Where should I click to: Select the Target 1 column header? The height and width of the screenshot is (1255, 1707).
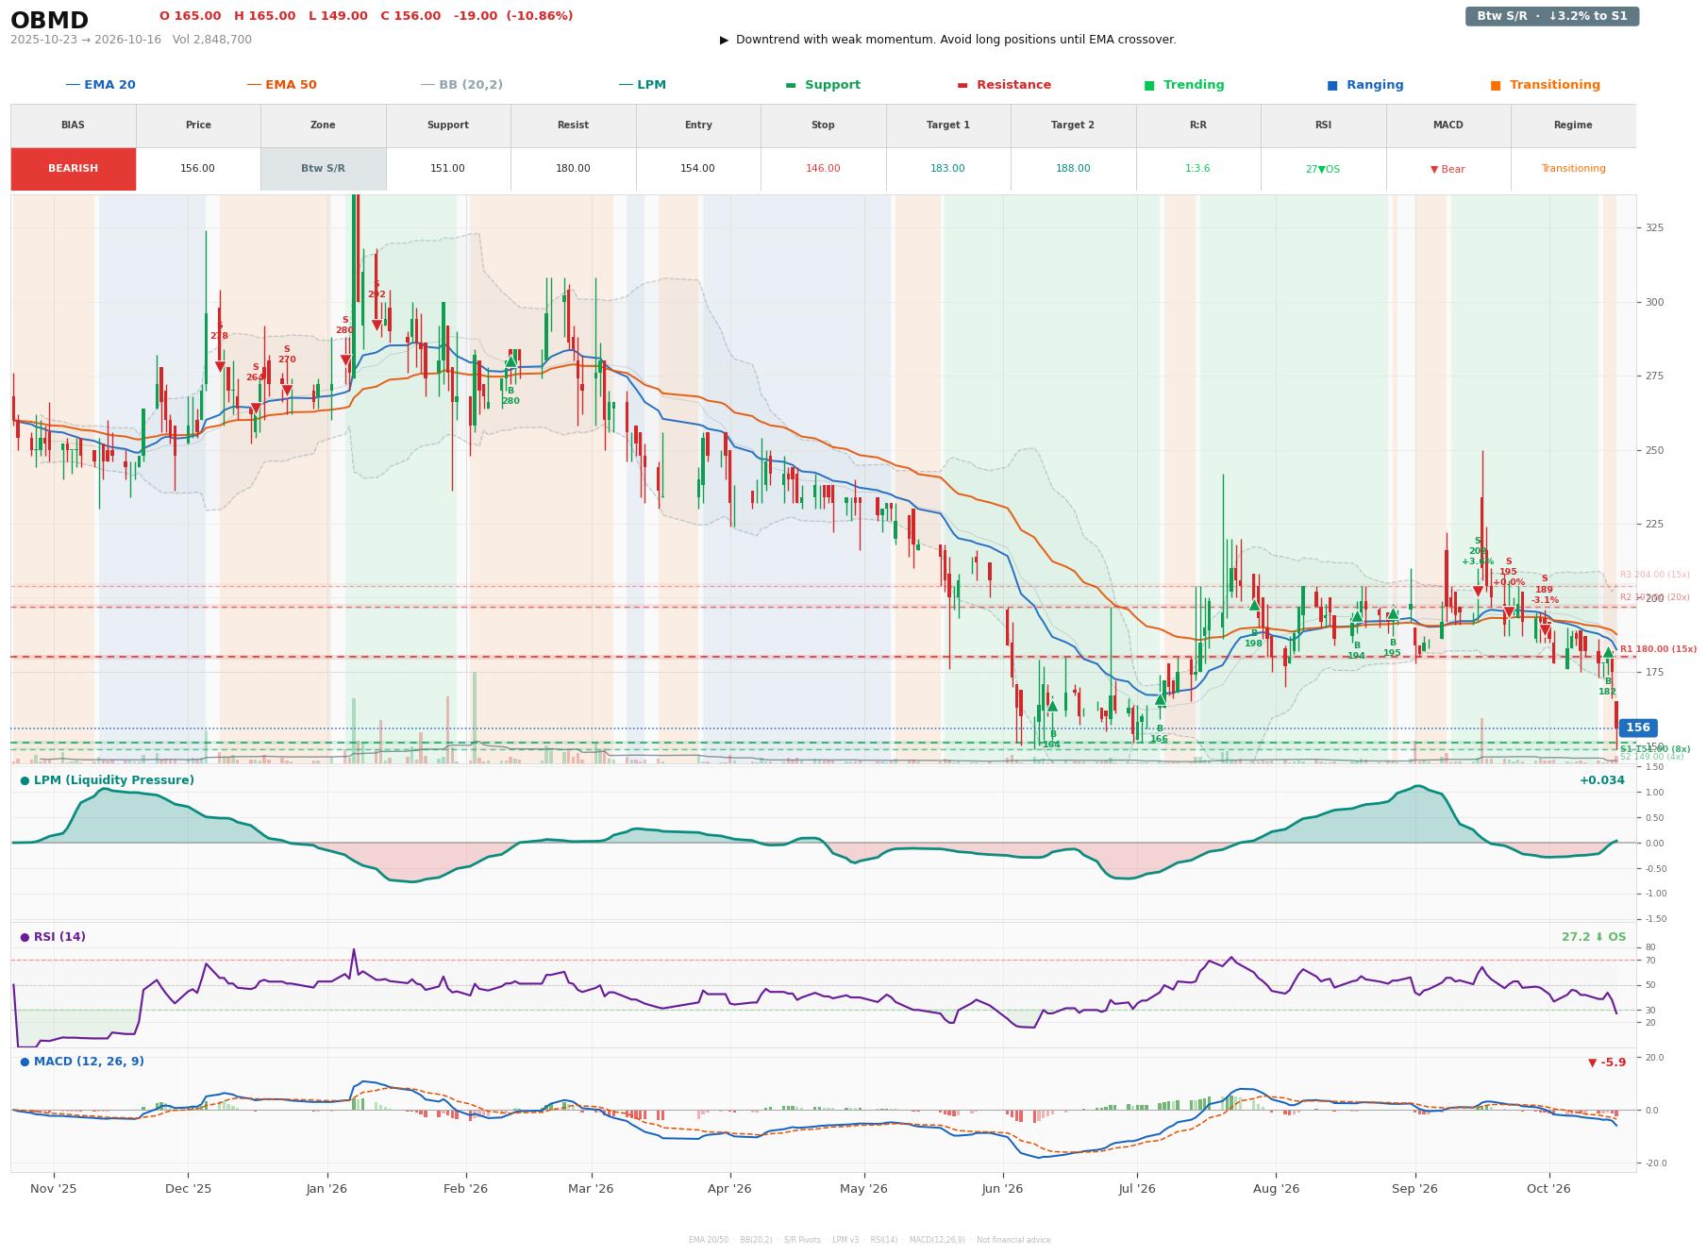[x=948, y=125]
